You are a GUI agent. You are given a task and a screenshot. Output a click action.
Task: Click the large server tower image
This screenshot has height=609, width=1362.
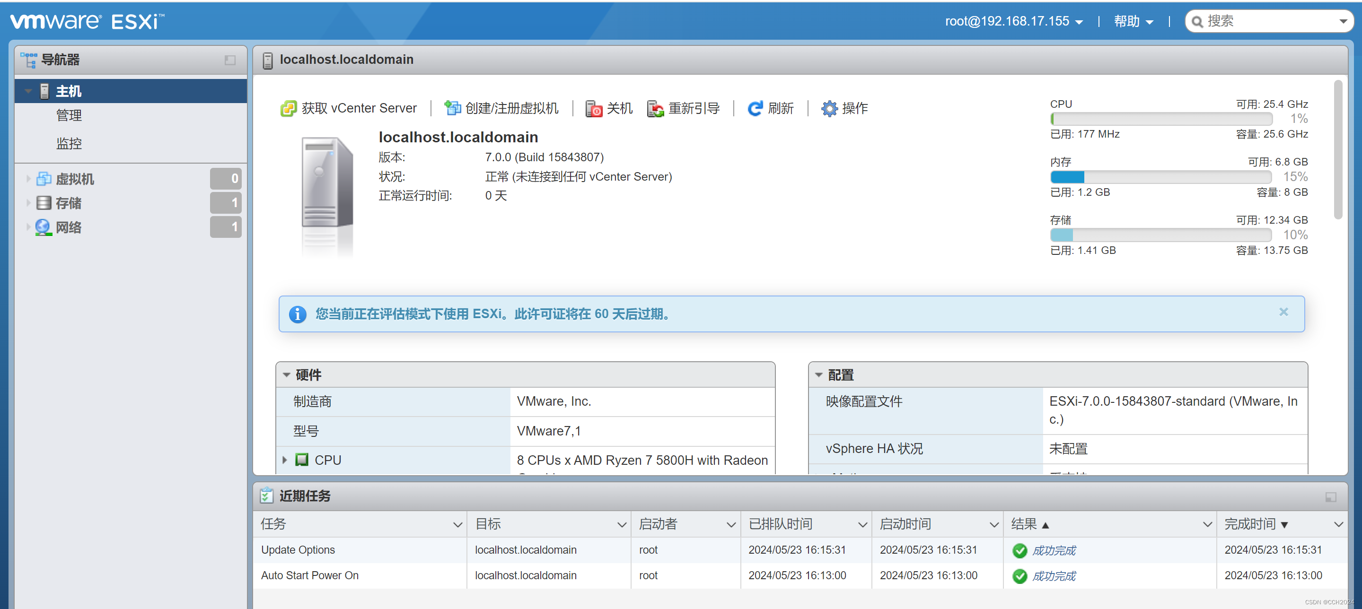327,183
